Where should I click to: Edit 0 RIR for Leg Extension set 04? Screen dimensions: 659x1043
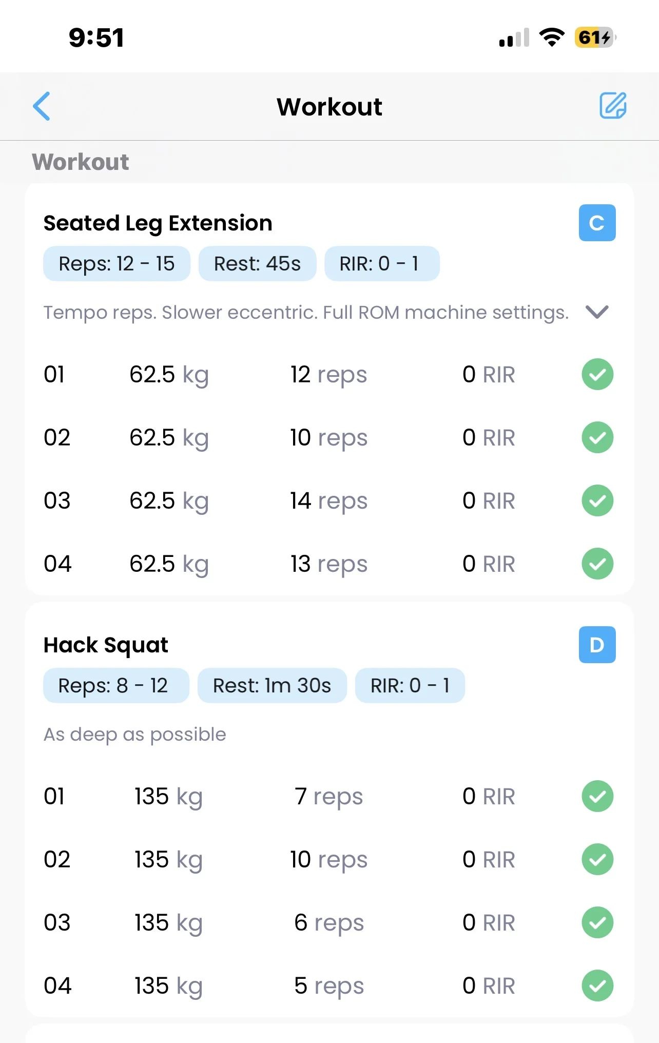[x=488, y=564]
